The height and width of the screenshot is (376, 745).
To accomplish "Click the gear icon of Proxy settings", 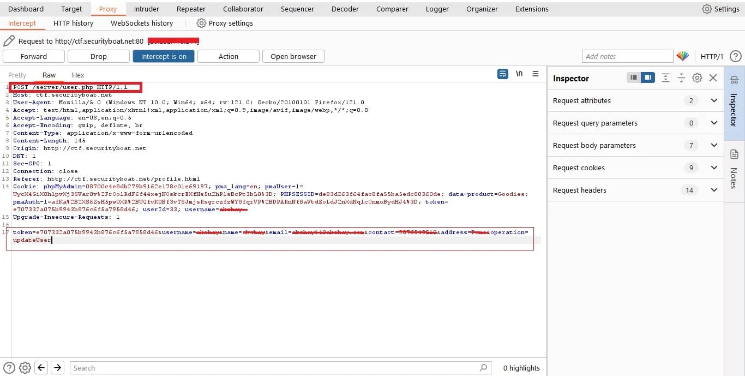I will (x=201, y=23).
